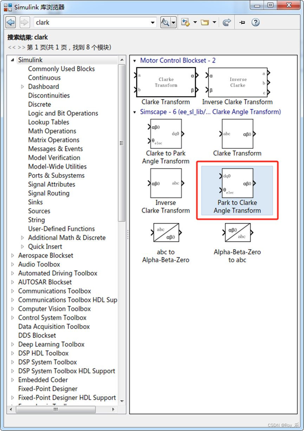Select Commonly Used Blocks in the tree
Image resolution: width=304 pixels, height=431 pixels.
pyautogui.click(x=61, y=69)
